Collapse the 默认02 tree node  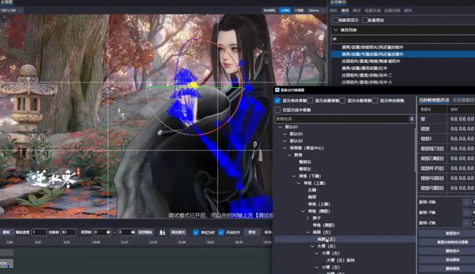coord(285,141)
